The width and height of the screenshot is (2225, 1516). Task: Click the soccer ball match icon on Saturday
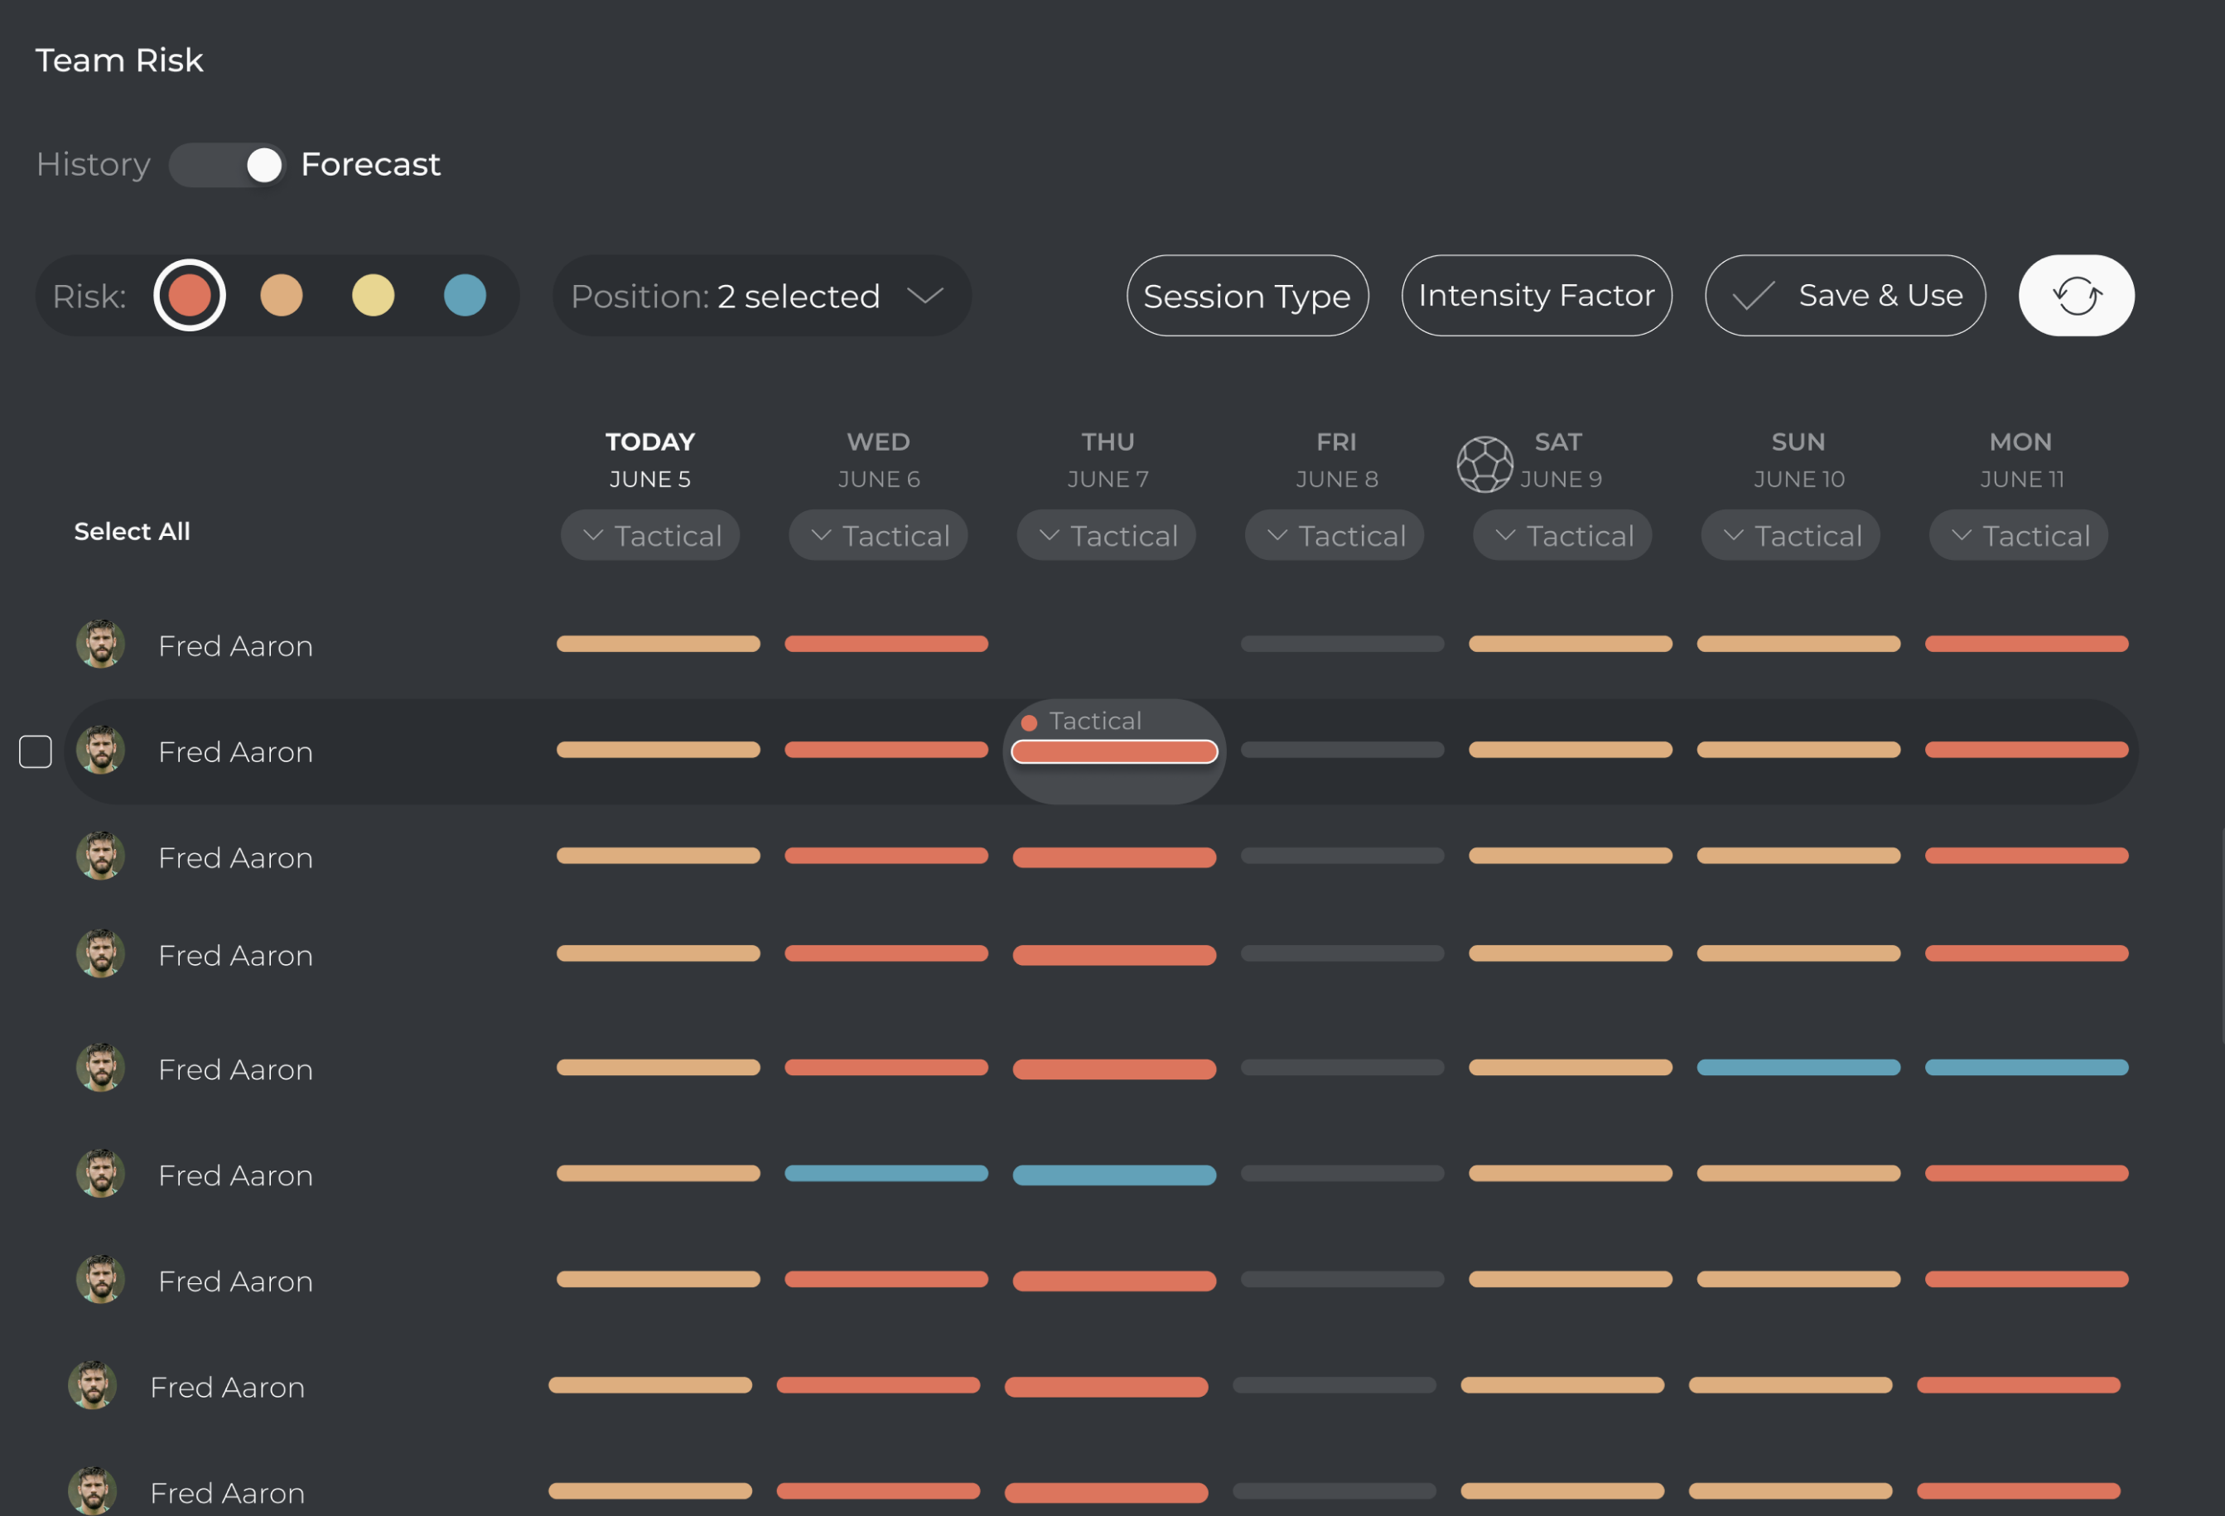click(1484, 465)
